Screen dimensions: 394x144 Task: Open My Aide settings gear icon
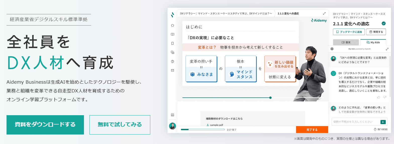[x=332, y=49]
